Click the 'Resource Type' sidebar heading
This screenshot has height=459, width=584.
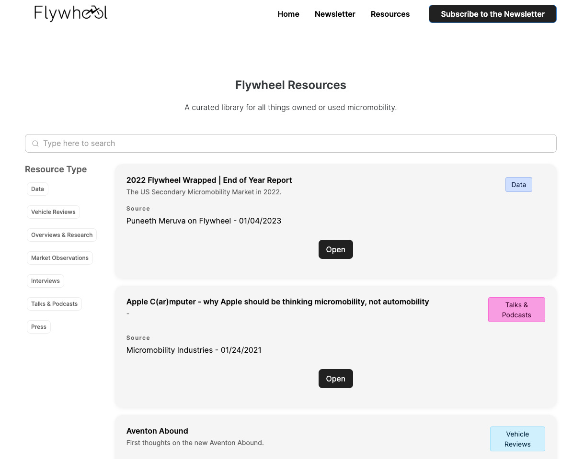click(56, 169)
